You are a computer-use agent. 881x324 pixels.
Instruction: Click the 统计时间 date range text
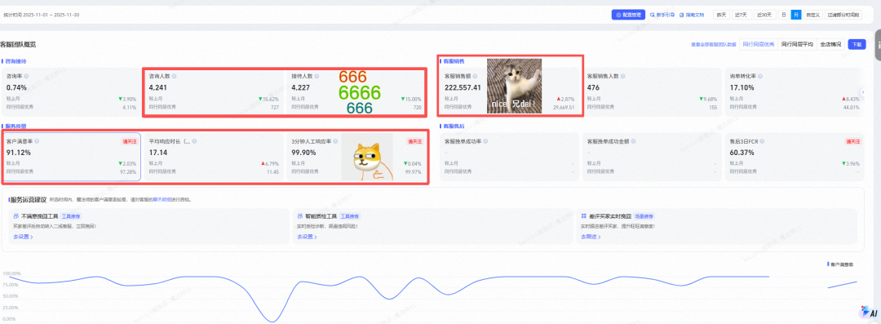[x=42, y=15]
